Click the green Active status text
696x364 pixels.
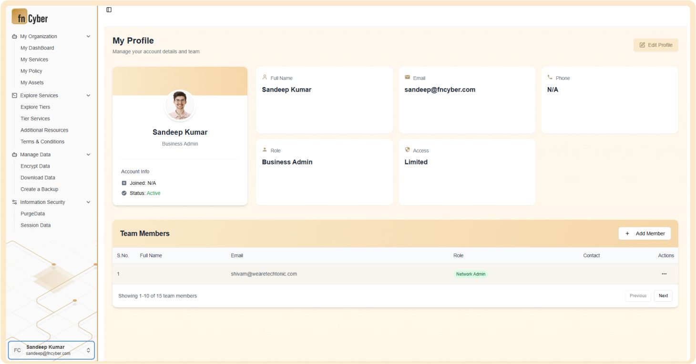pyautogui.click(x=154, y=193)
